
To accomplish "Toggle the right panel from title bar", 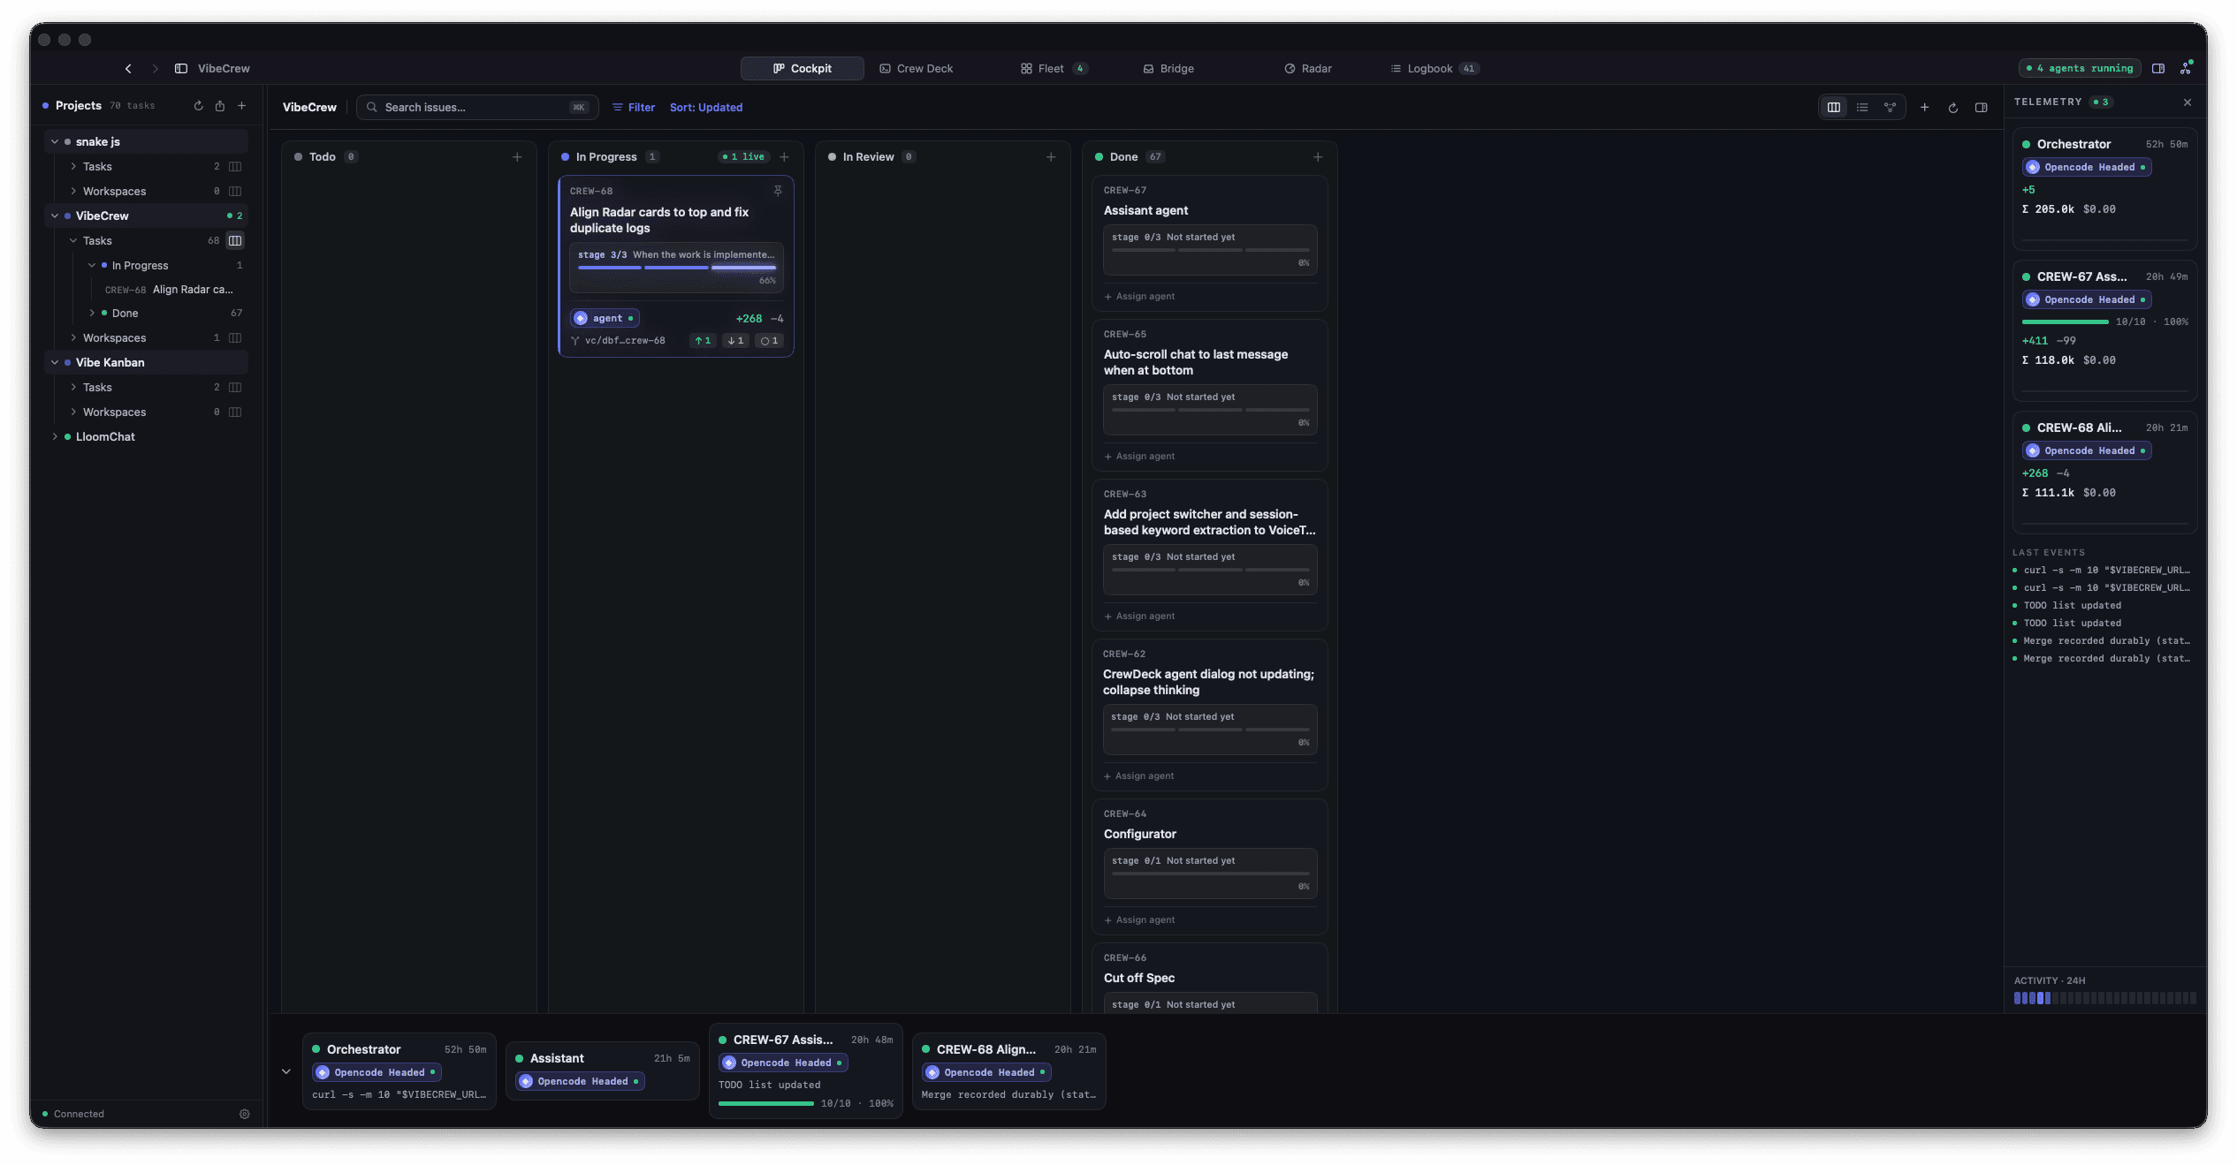I will tap(2158, 68).
